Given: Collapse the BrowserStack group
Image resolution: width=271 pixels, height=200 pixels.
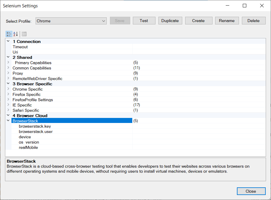Looking at the screenshot, I should 8,120.
